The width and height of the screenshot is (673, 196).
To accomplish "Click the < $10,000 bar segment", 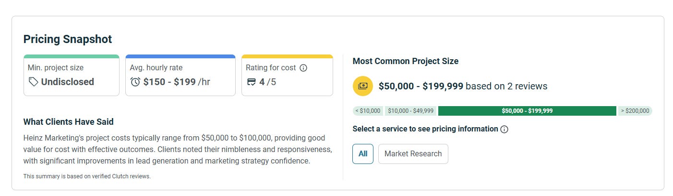I will (368, 111).
